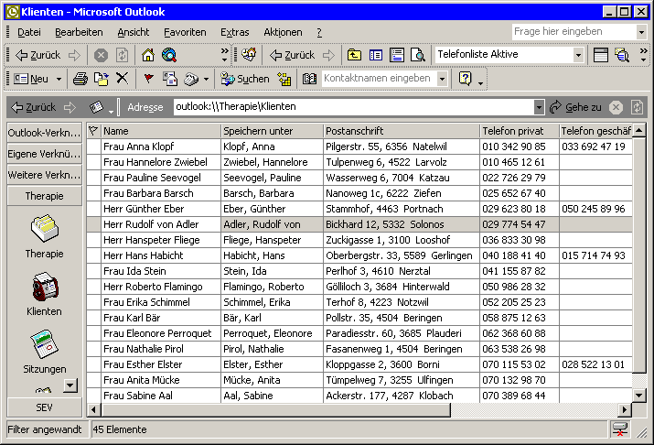Open the SEV group button
Screen dimensions: 654x445
pos(44,407)
